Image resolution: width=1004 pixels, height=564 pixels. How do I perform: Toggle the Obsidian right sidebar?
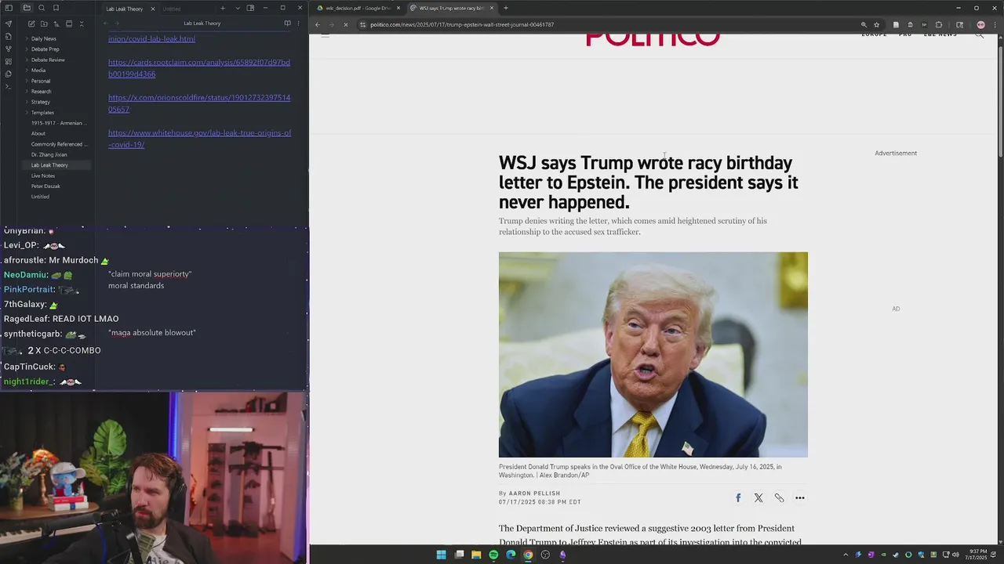coord(250,9)
